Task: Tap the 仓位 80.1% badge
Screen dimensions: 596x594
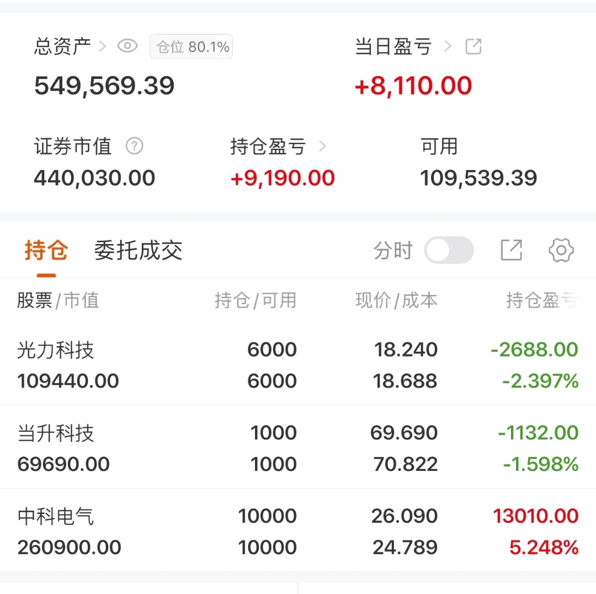Action: point(191,47)
